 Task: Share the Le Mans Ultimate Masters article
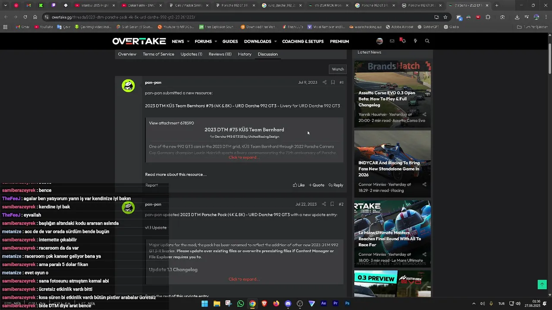[x=424, y=254]
